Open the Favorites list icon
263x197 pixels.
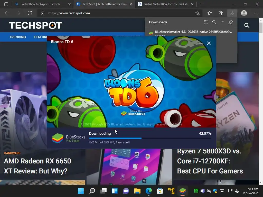tap(210, 13)
